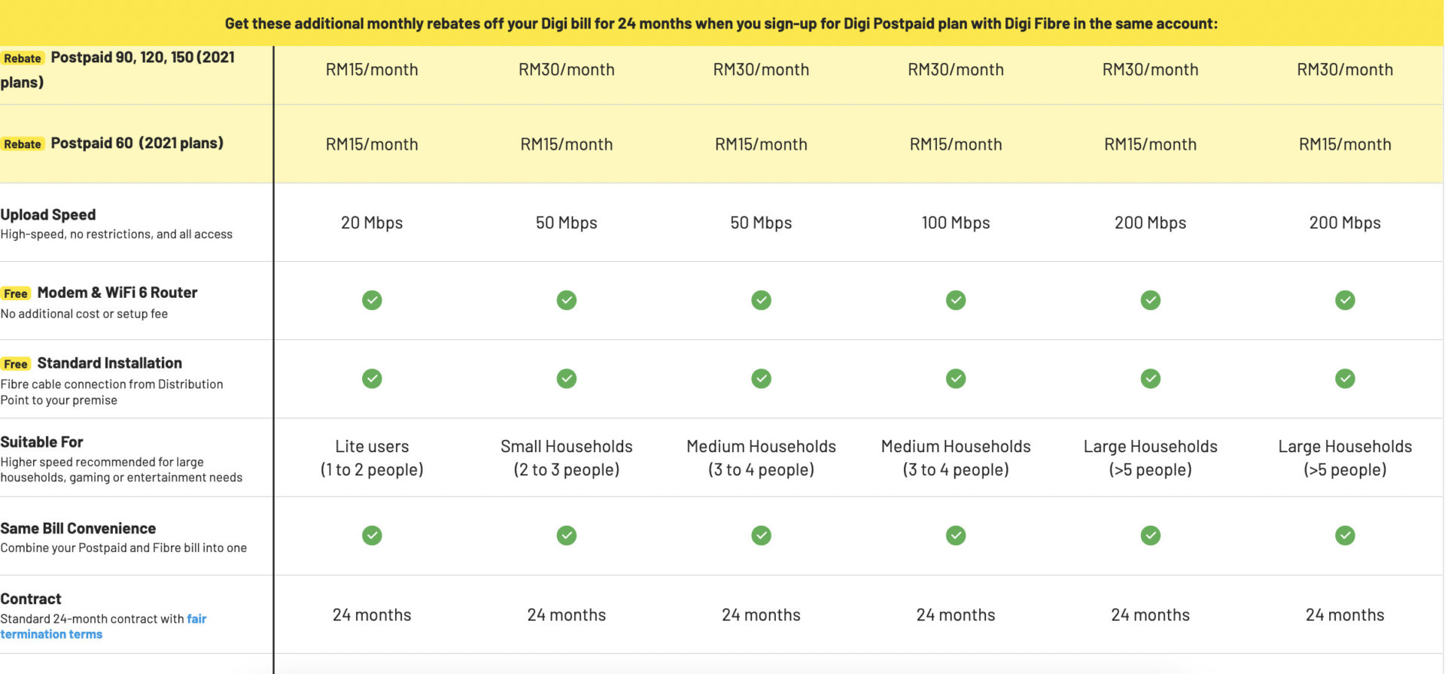Click the Upload Speed row heading

(x=48, y=214)
